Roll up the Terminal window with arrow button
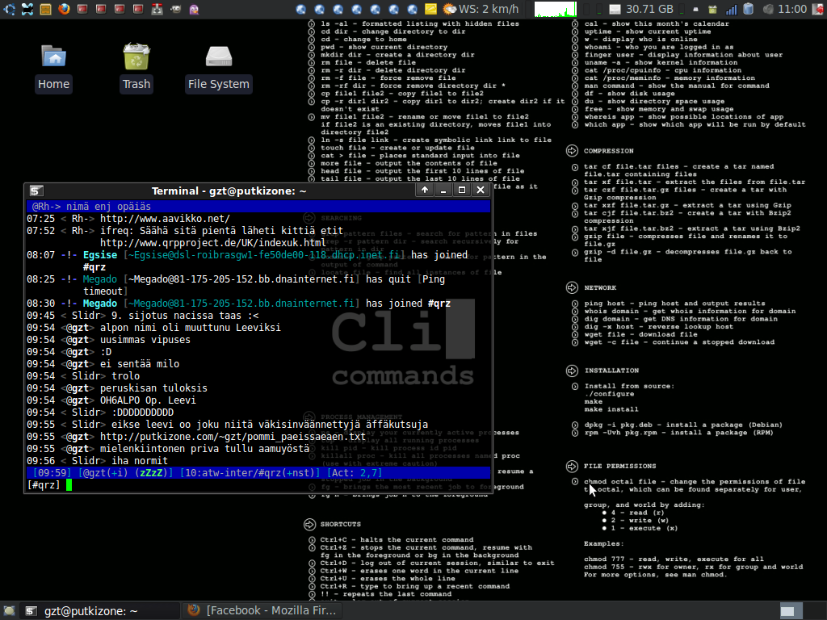The height and width of the screenshot is (620, 827). point(425,191)
